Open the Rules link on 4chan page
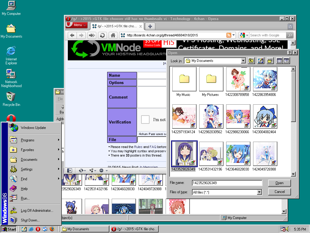The width and height of the screenshot is (310, 233). tap(138, 147)
